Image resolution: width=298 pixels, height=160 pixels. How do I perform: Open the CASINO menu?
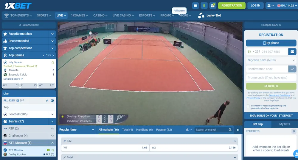point(100,15)
